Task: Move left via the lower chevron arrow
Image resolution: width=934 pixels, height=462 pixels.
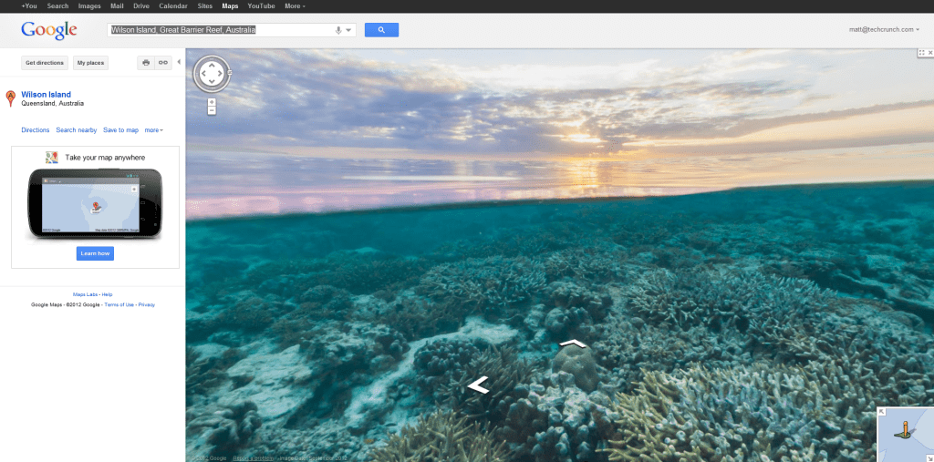Action: tap(478, 385)
